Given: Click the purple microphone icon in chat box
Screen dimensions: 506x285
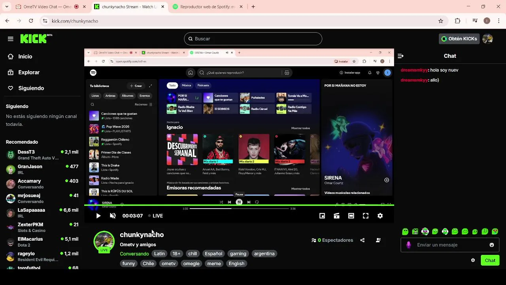Looking at the screenshot, I should coord(409,245).
